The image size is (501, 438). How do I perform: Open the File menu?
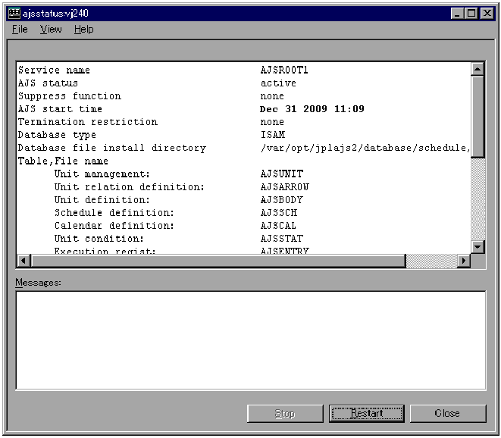click(20, 30)
